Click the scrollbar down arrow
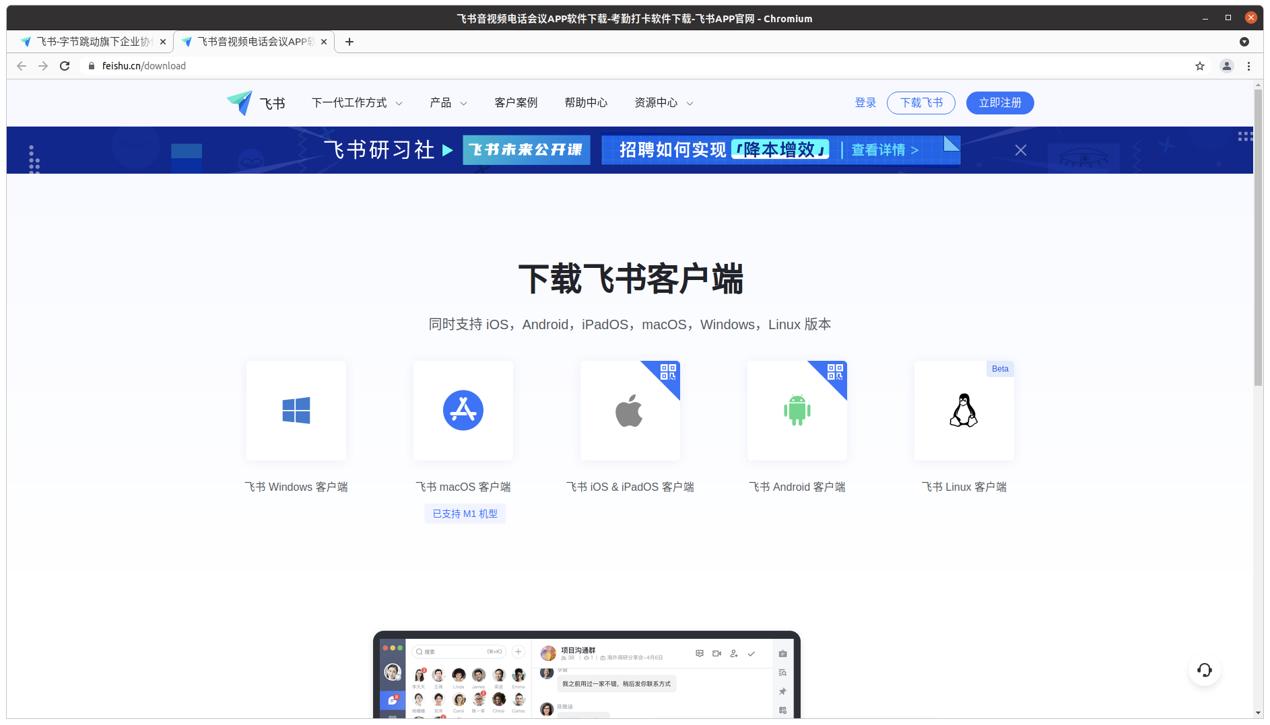The width and height of the screenshot is (1270, 725). pyautogui.click(x=1258, y=713)
